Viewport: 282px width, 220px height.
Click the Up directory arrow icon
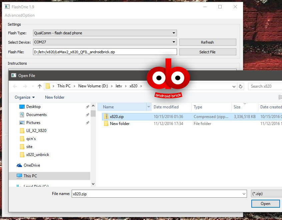[x=40, y=86]
